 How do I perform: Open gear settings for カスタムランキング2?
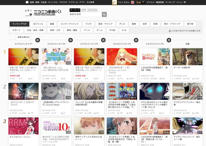(70, 40)
